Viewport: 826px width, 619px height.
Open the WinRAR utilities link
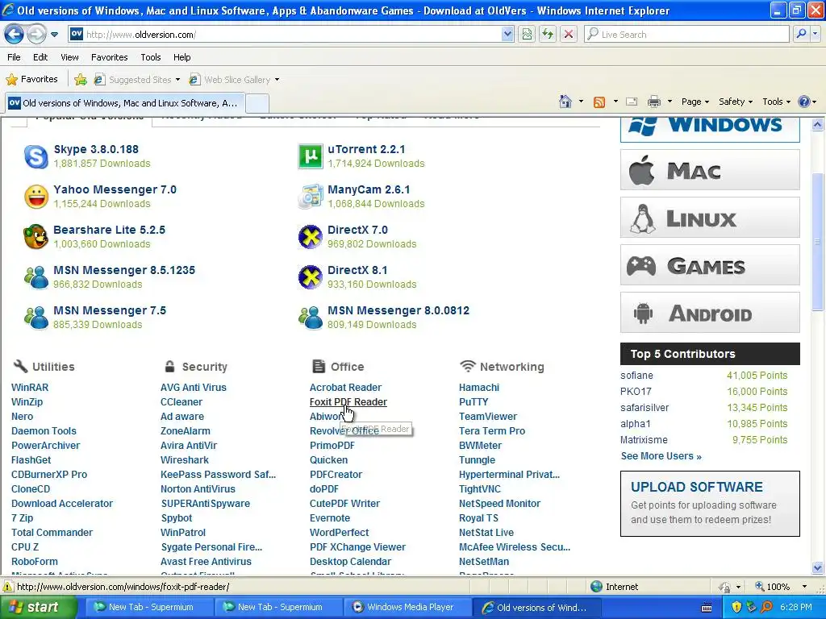tap(30, 388)
